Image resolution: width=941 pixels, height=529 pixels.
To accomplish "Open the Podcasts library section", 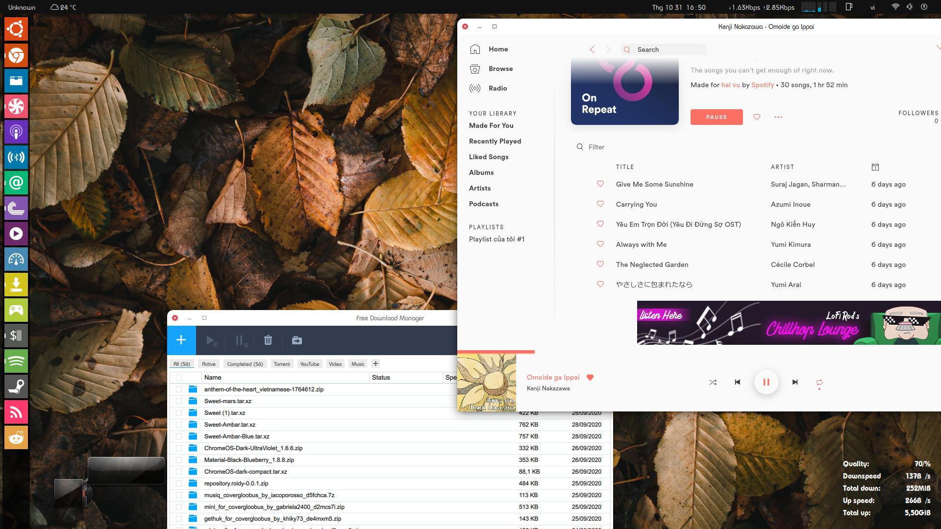I will [x=484, y=204].
